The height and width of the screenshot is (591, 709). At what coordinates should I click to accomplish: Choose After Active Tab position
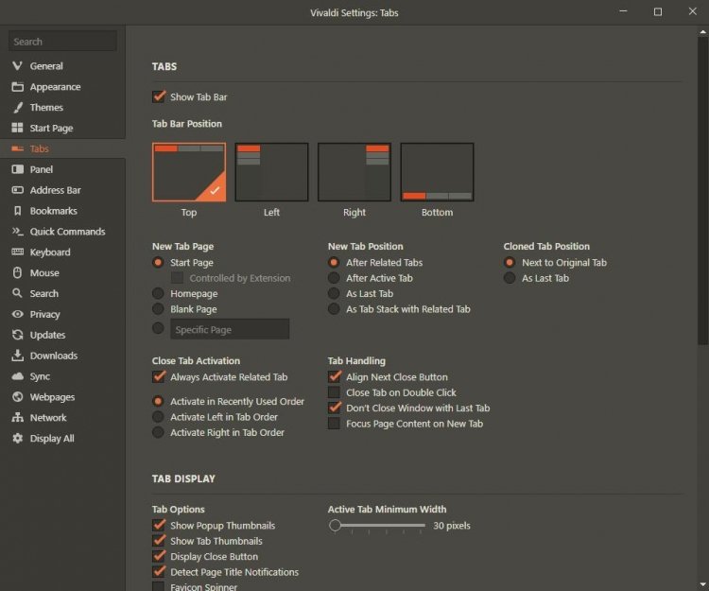click(334, 278)
